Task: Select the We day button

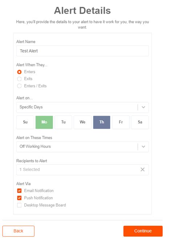Action: (x=82, y=122)
